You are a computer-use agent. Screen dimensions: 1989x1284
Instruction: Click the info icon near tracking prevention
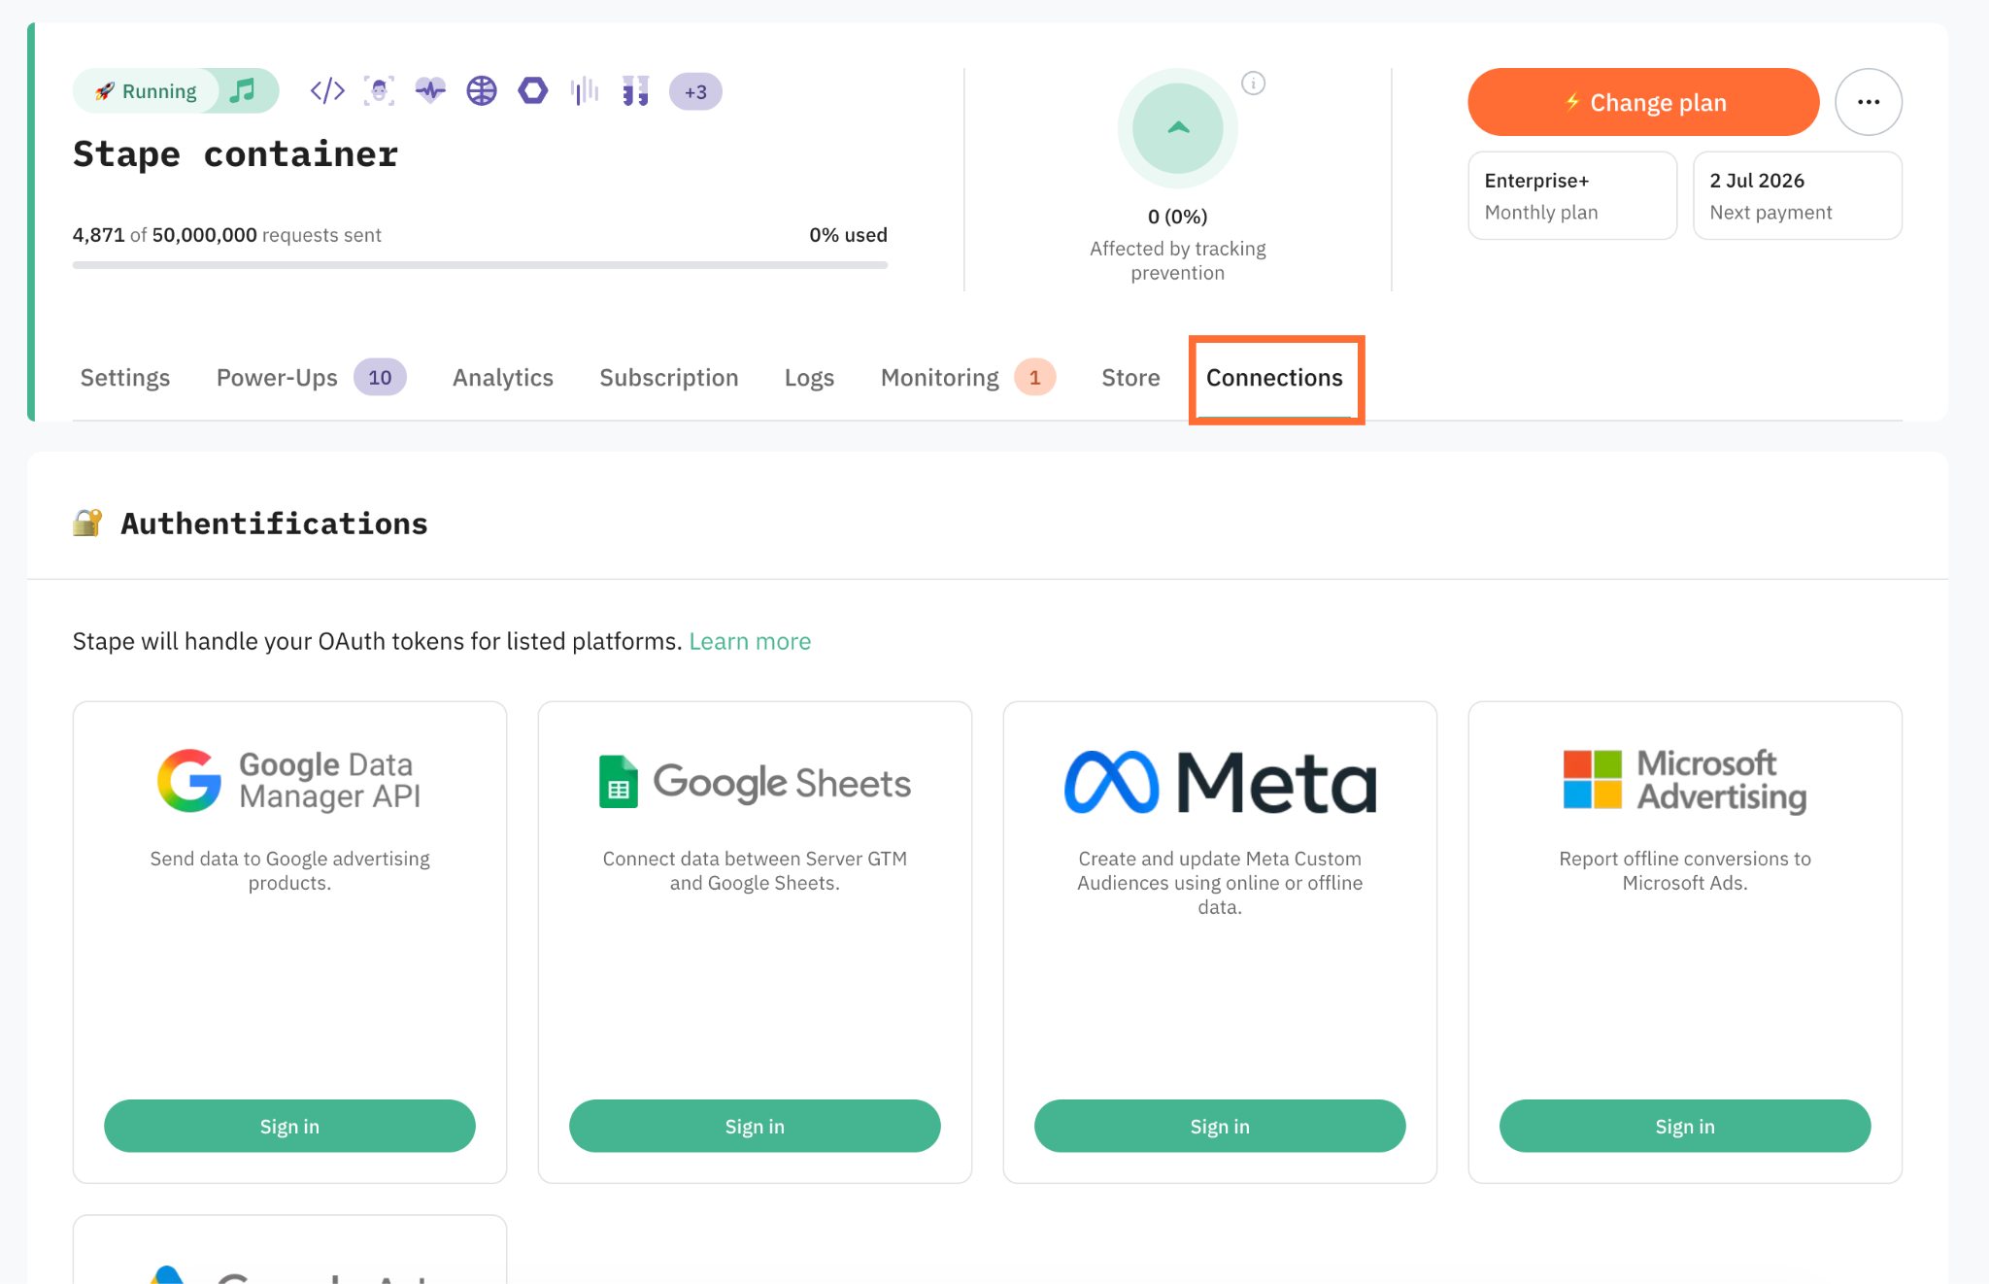click(1254, 84)
